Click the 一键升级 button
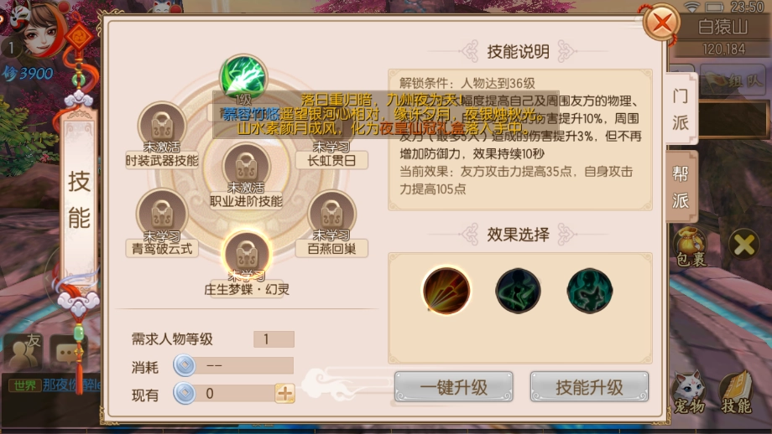Viewport: 772px width, 434px height. coord(453,387)
